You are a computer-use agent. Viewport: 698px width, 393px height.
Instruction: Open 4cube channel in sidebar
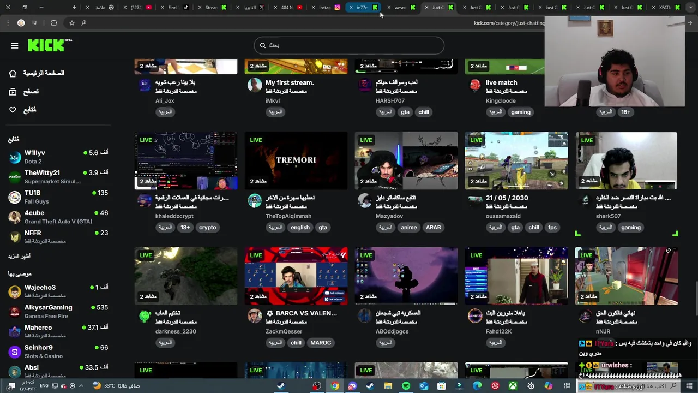click(x=58, y=217)
